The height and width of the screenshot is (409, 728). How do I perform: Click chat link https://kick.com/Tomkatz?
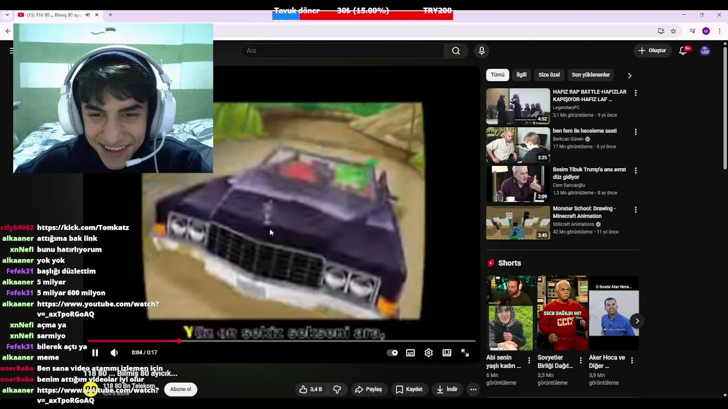click(x=83, y=227)
